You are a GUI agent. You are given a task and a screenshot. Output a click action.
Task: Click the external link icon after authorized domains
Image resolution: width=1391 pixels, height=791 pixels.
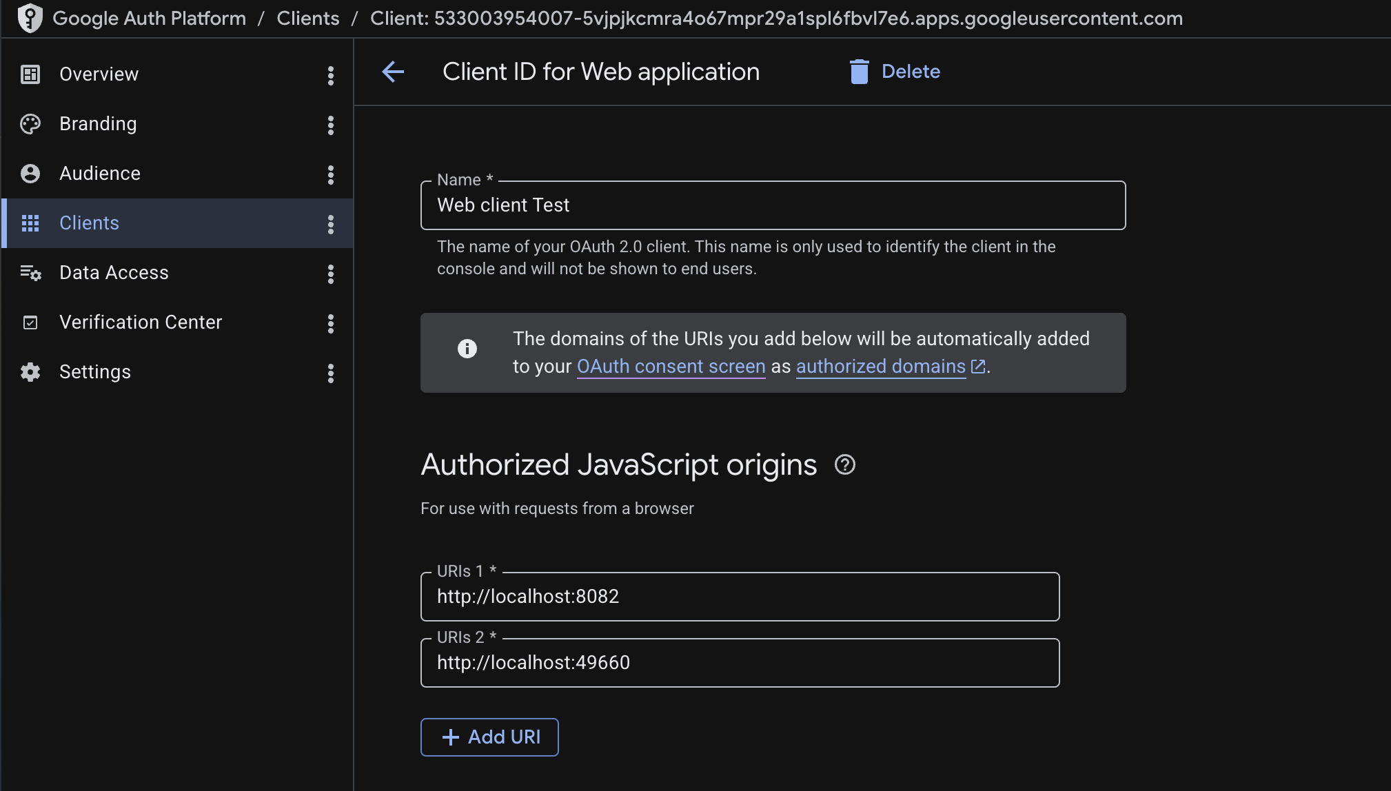(x=978, y=367)
